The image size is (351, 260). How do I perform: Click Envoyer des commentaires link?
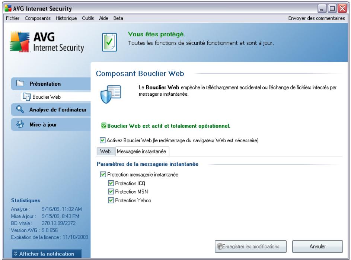[316, 18]
